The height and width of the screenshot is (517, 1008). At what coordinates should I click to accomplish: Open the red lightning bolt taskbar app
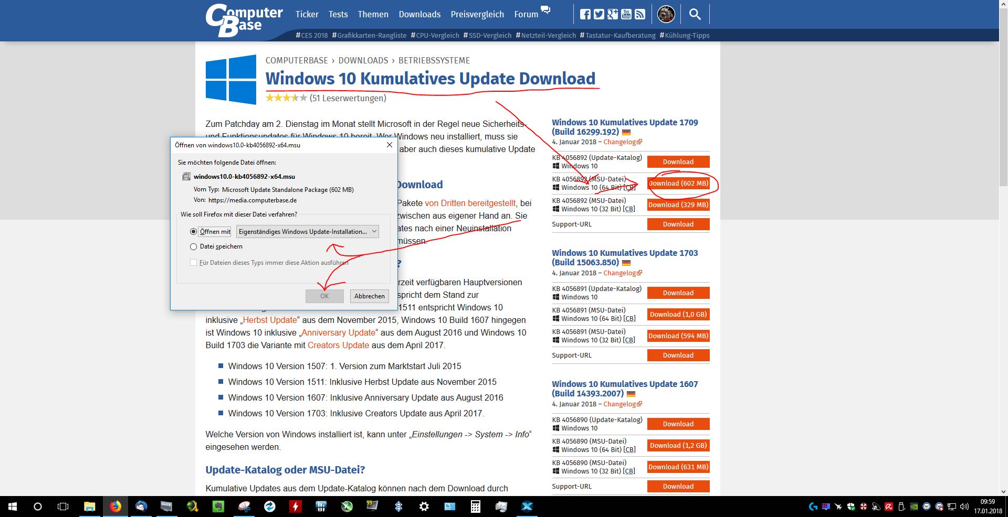[x=295, y=507]
